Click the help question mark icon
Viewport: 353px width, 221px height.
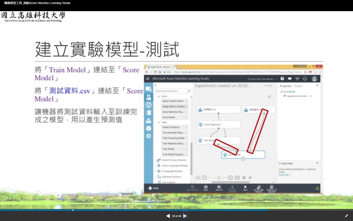[282, 79]
